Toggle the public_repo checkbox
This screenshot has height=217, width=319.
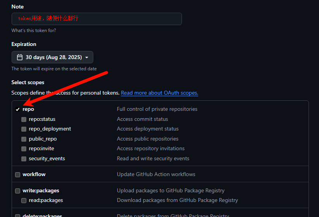[24, 139]
